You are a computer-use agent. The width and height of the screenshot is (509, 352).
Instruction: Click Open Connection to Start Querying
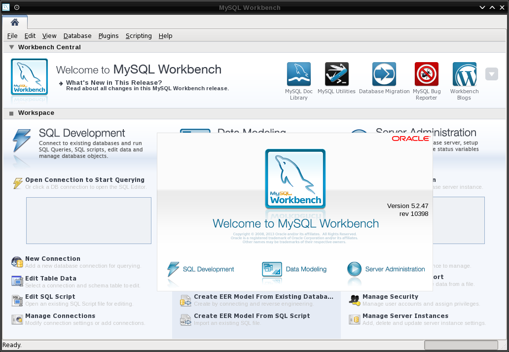[85, 180]
